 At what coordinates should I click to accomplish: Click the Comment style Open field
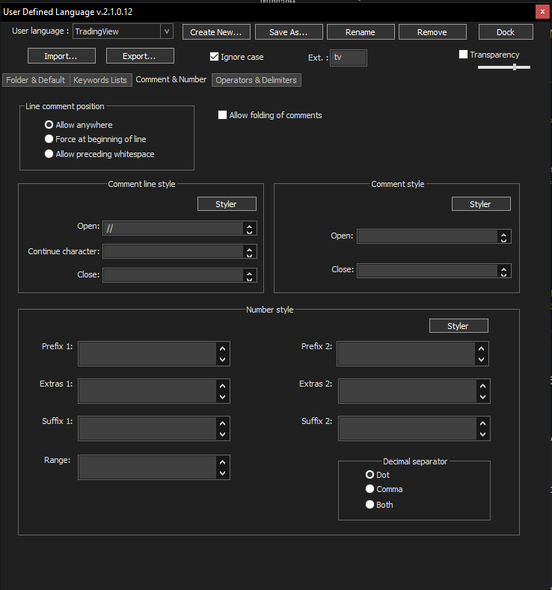[x=427, y=237]
